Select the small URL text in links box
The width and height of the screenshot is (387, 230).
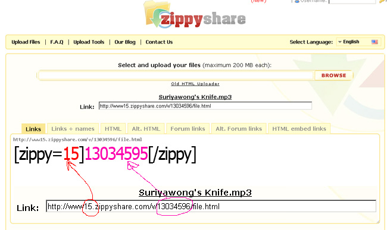[77, 140]
